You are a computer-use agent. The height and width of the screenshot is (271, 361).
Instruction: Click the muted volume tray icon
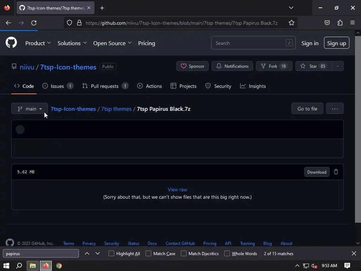coord(314,266)
